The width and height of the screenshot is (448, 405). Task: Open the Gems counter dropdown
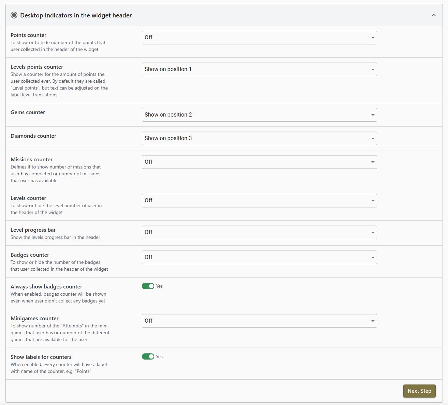259,115
